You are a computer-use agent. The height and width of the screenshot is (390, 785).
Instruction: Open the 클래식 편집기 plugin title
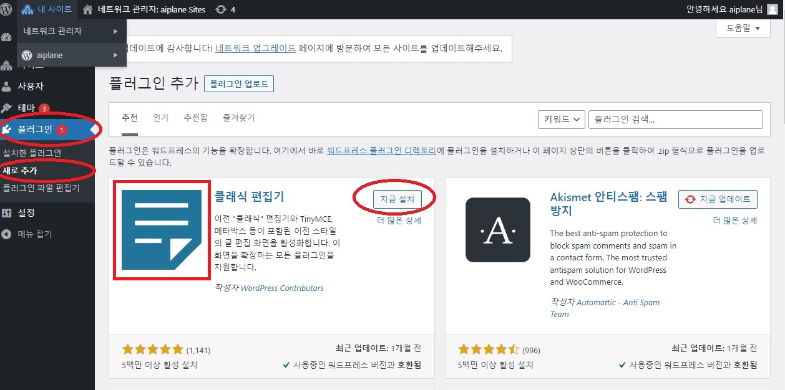coord(249,196)
